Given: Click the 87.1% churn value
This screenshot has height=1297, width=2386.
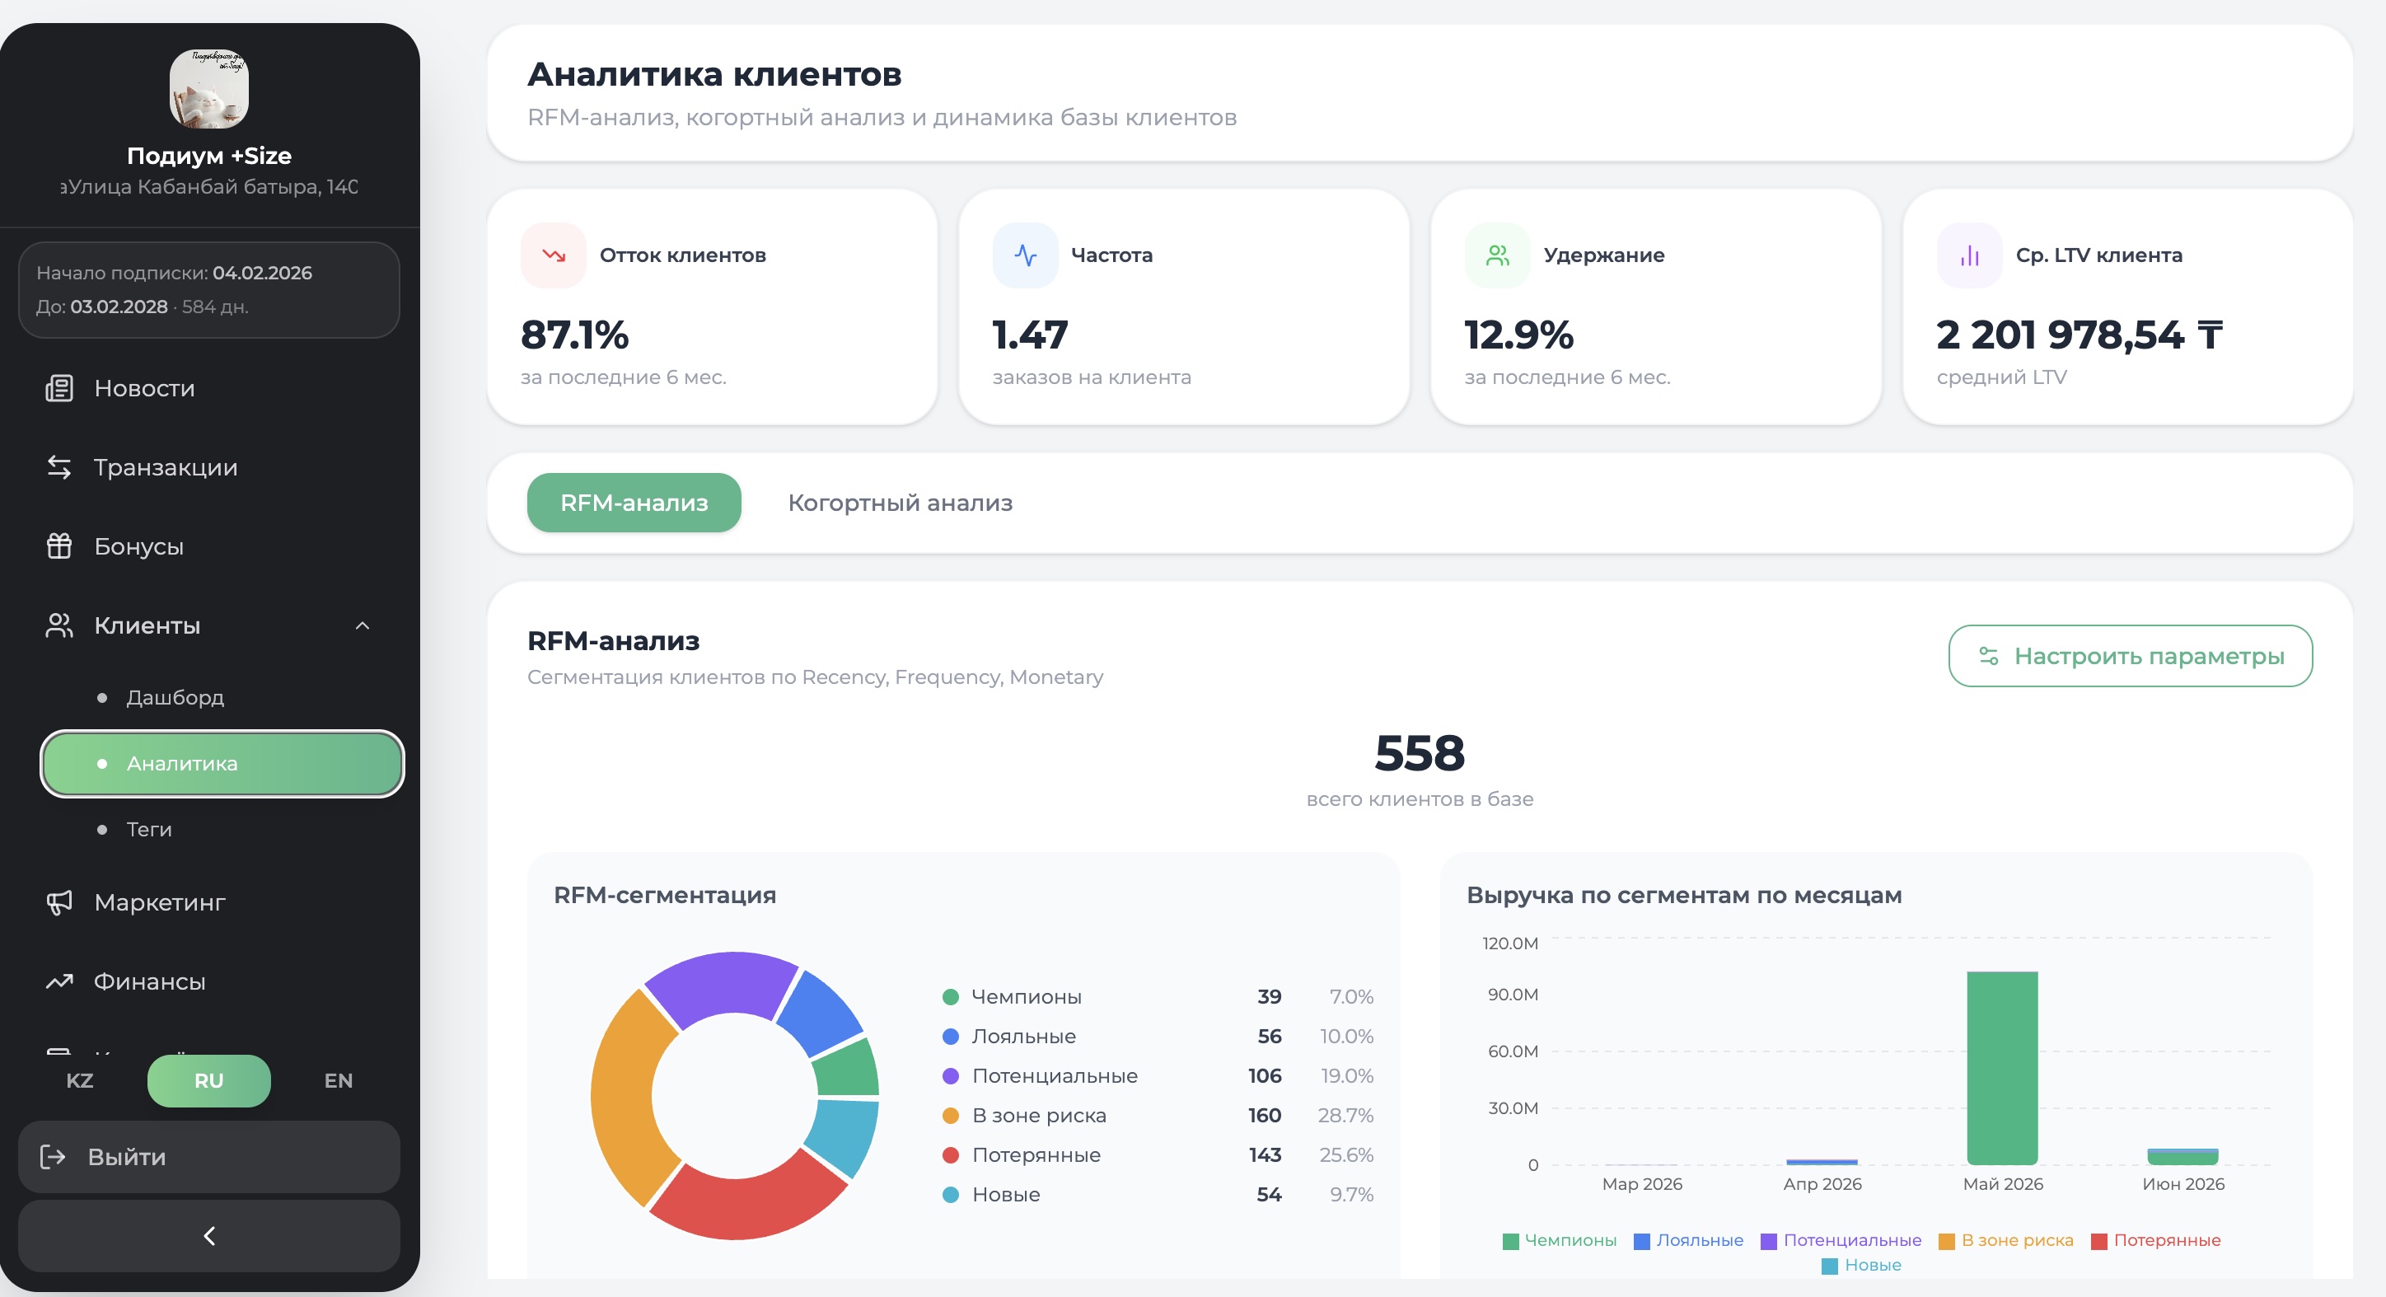Looking at the screenshot, I should click(x=575, y=335).
